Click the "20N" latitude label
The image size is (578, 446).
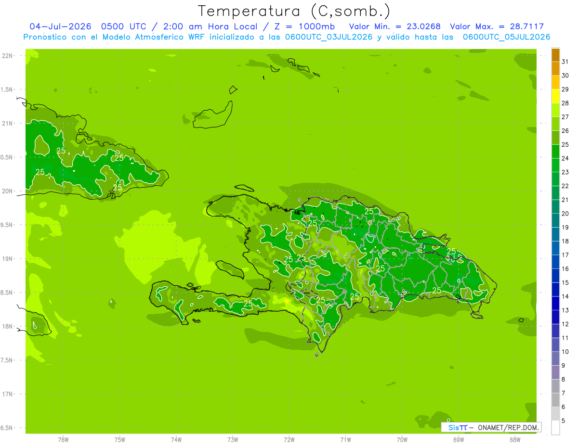[7, 191]
